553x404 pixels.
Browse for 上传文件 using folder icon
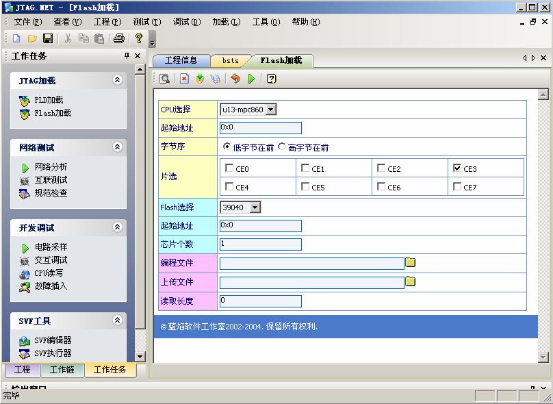(411, 281)
